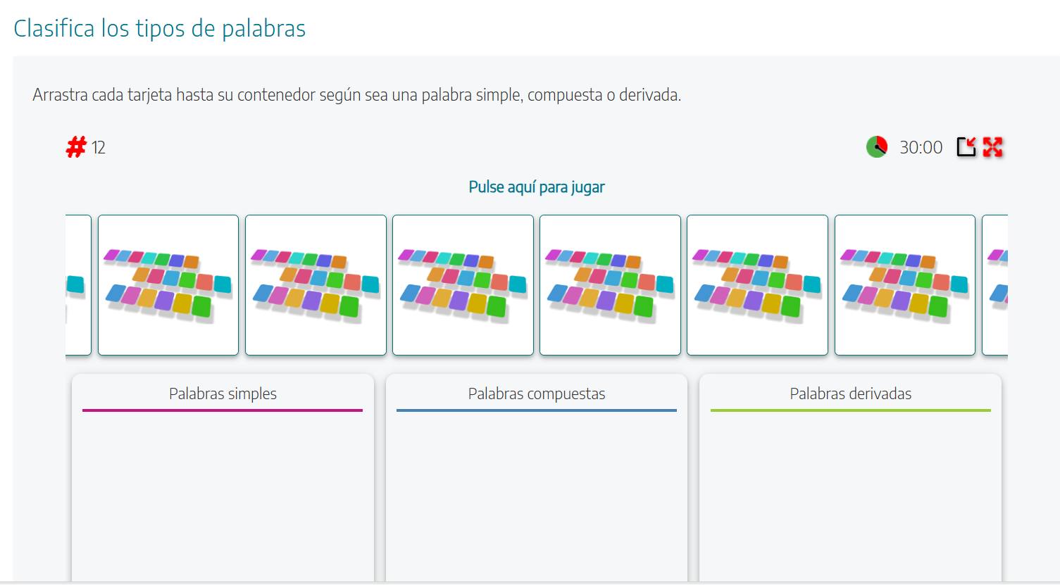Click the 'Clasifica los tipos de palabras' title

point(160,29)
